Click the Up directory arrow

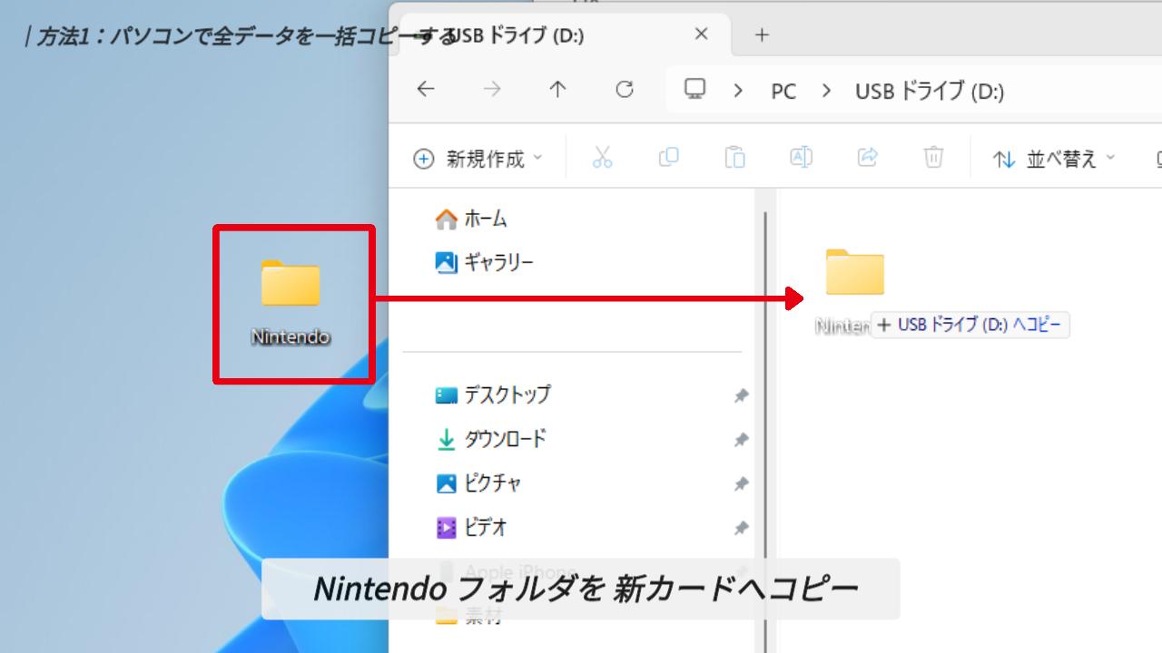(557, 90)
